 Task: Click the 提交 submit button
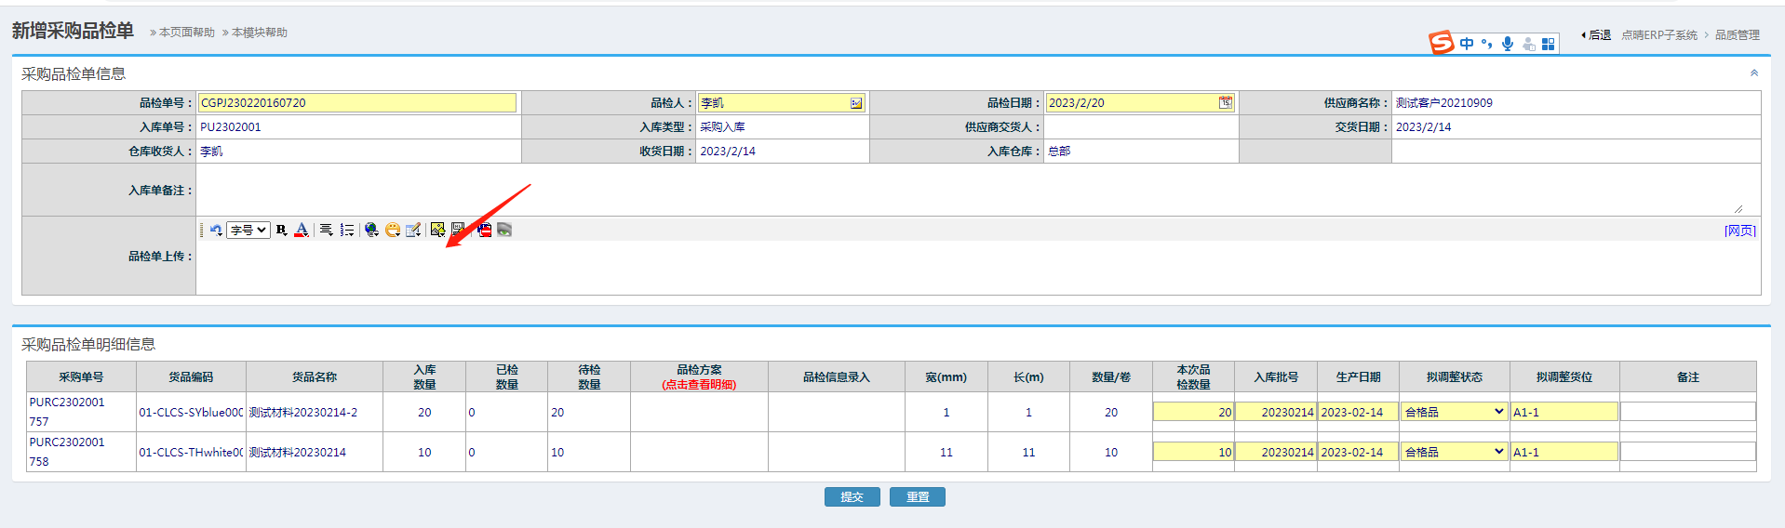[x=852, y=497]
